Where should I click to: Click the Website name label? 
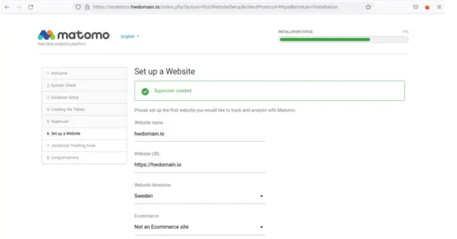[149, 123]
